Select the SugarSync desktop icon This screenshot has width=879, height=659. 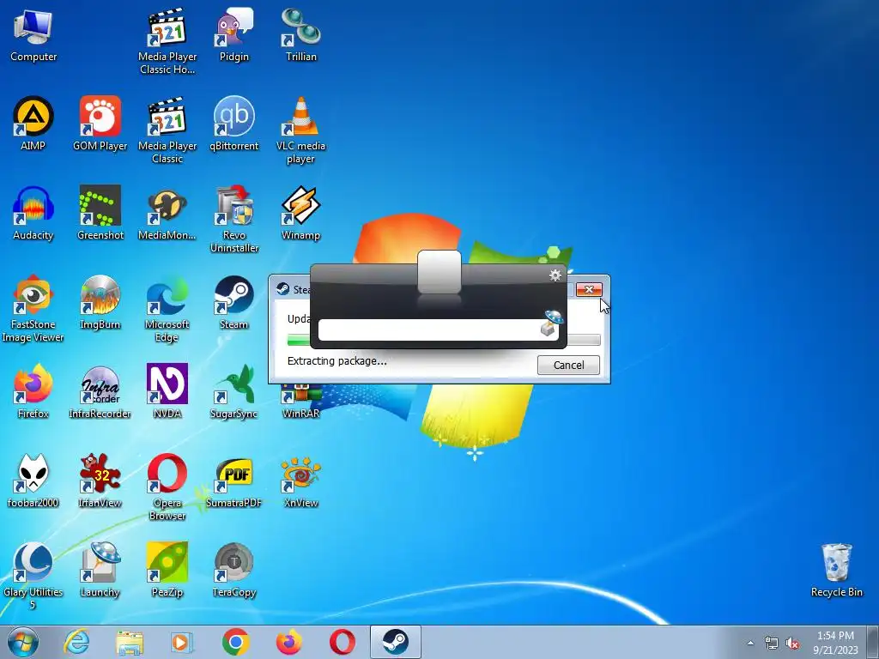tap(233, 391)
